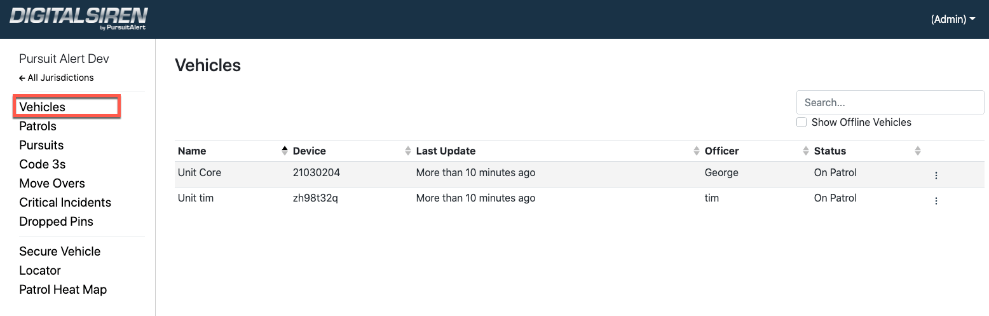Sort table by the Last Update column arrows
Image resolution: width=989 pixels, height=316 pixels.
click(696, 151)
